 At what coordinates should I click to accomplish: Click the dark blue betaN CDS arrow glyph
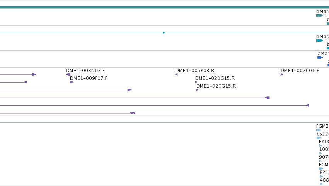(320, 57)
